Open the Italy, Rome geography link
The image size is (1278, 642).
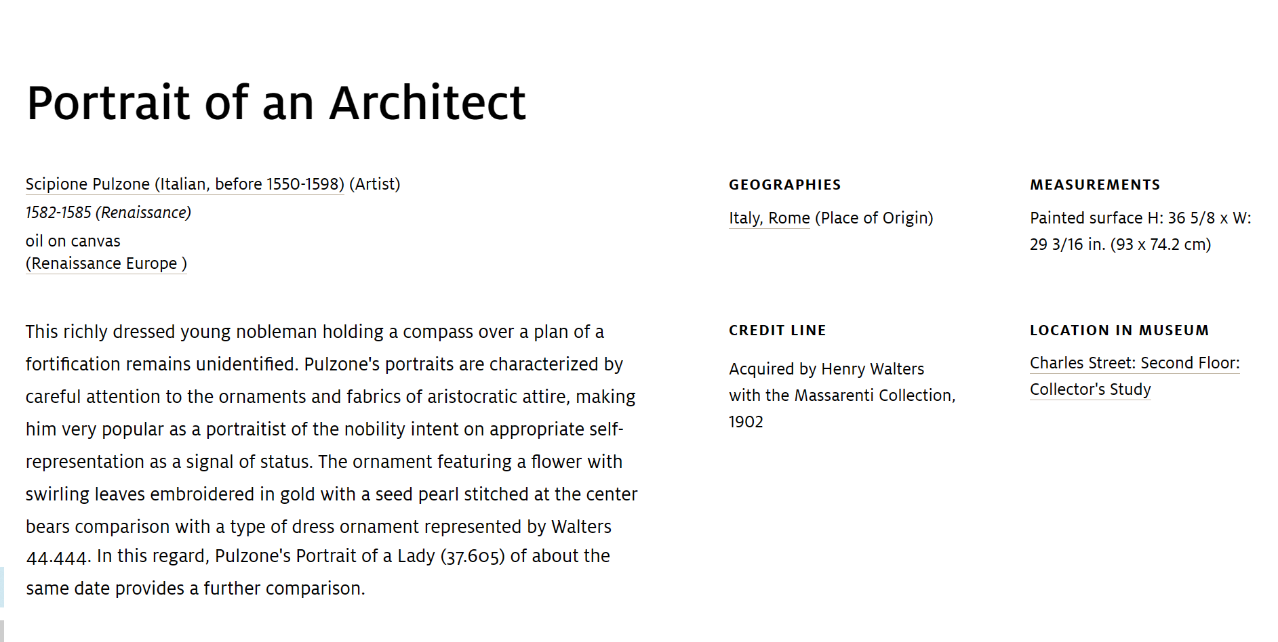pos(770,218)
